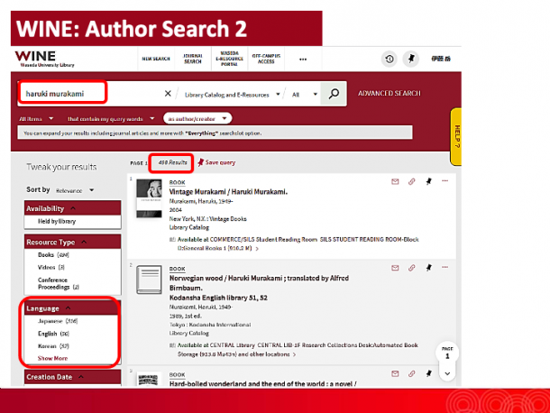Open NEW SEARCH menu item

pos(156,59)
